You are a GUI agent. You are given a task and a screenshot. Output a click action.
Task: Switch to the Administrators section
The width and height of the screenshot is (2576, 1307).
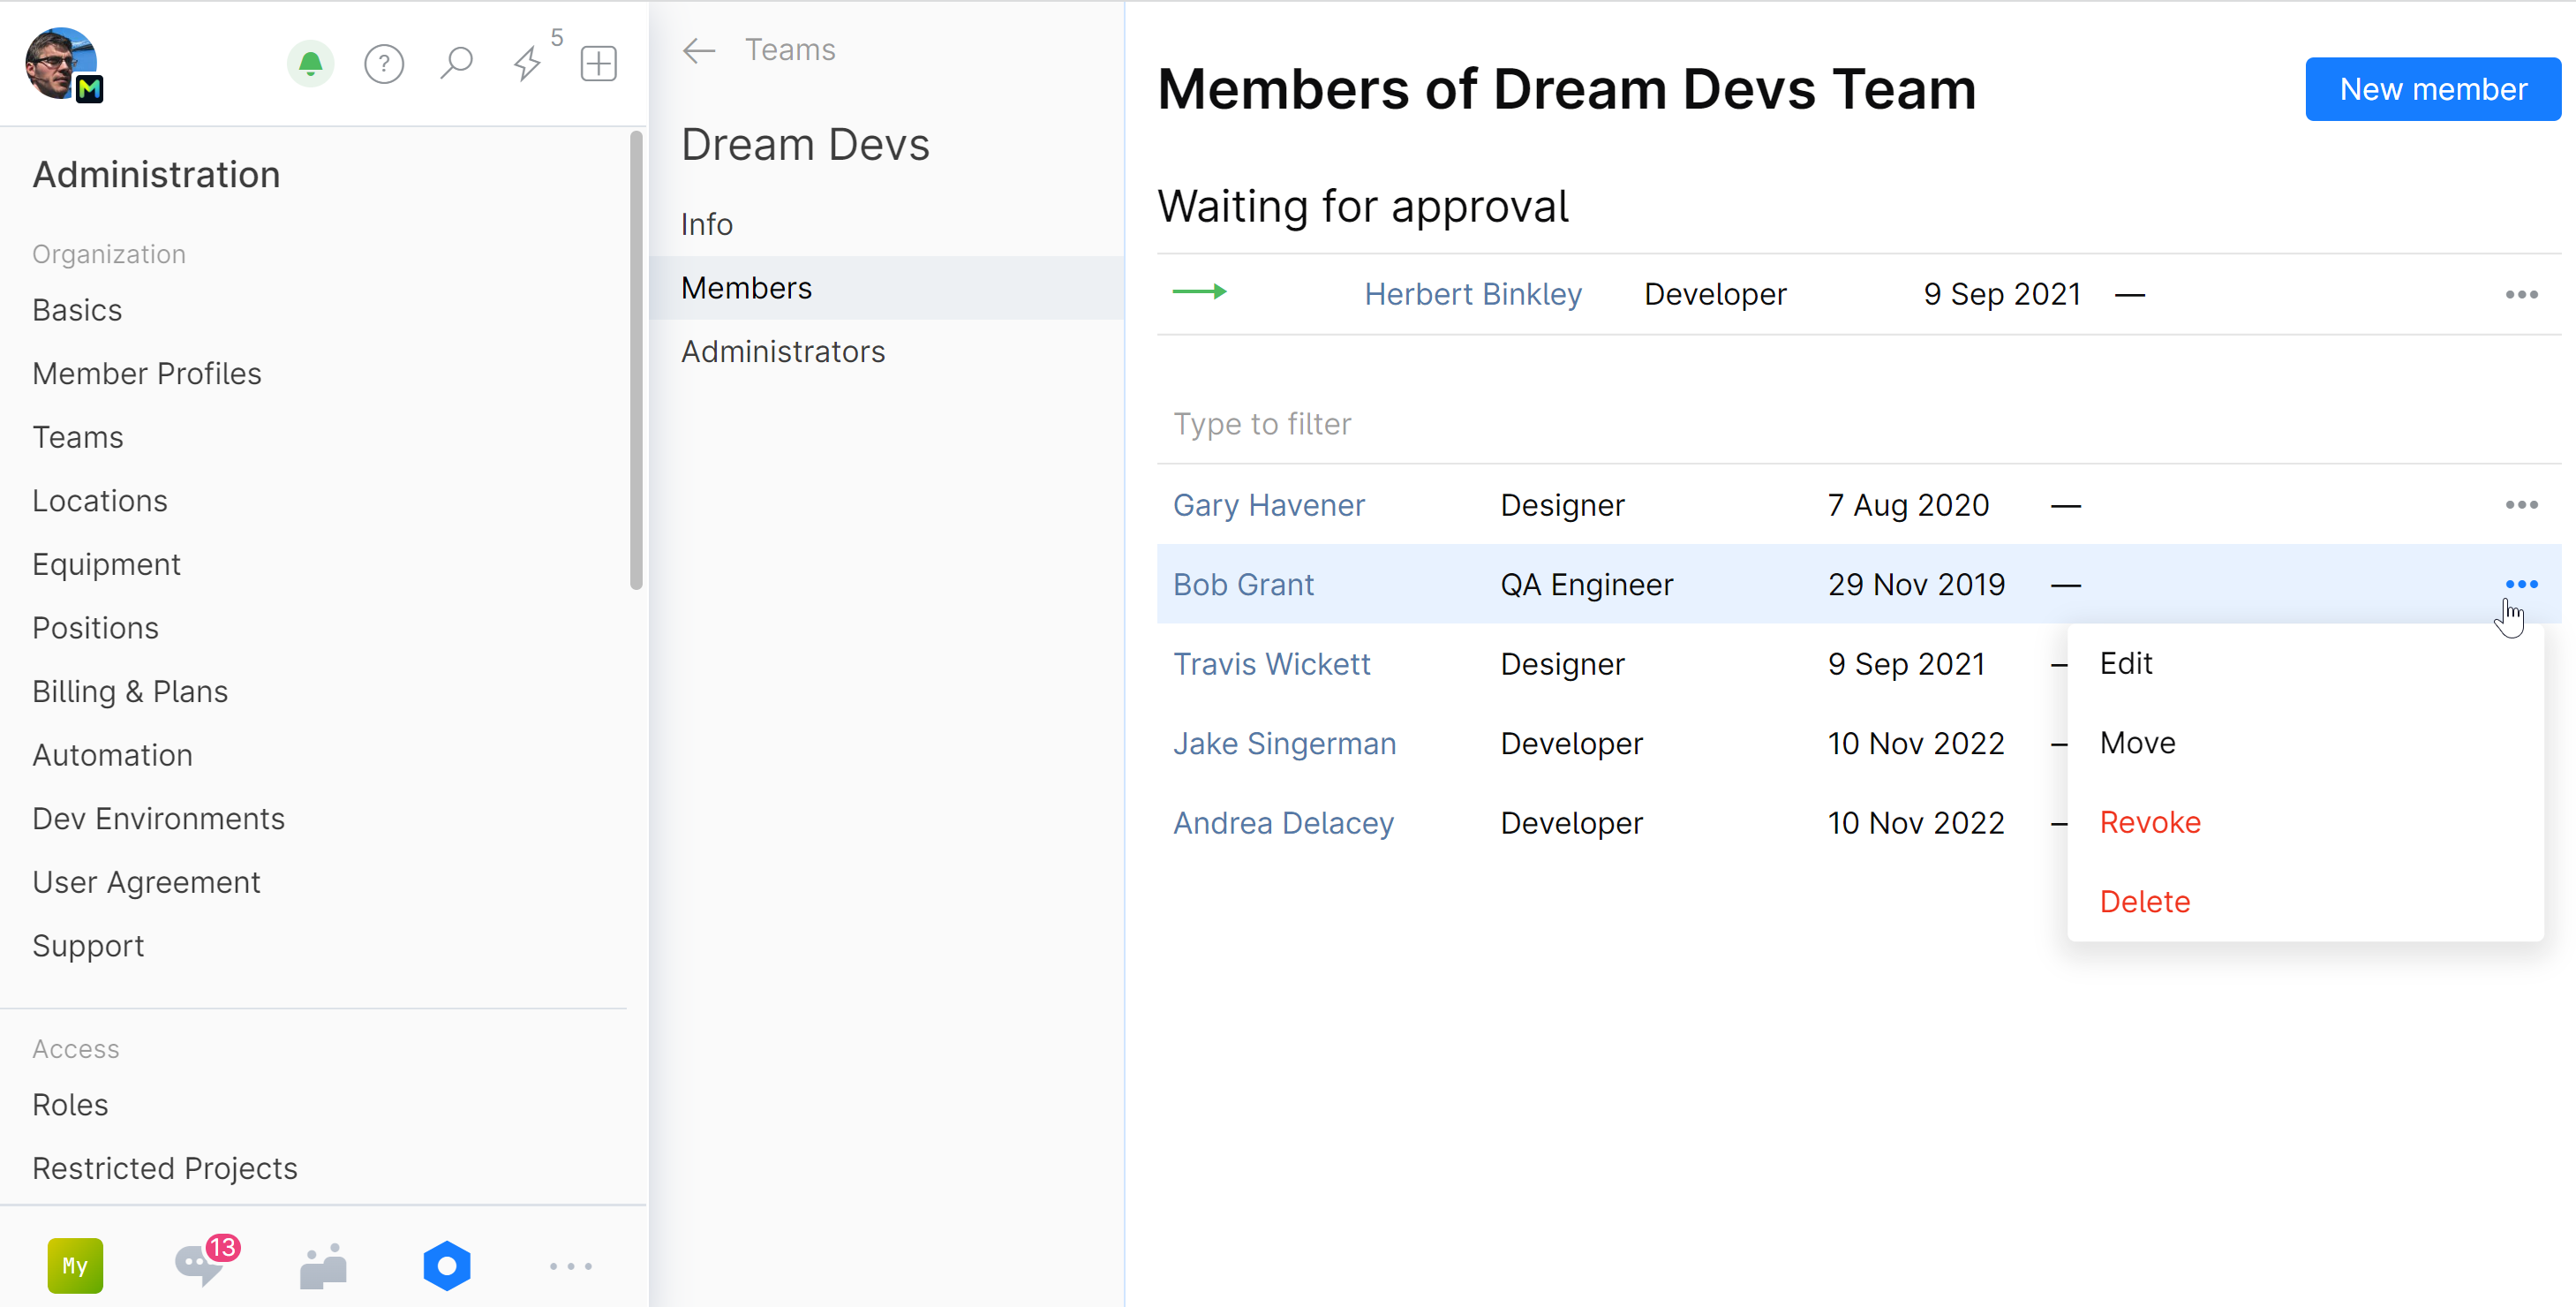pos(783,351)
